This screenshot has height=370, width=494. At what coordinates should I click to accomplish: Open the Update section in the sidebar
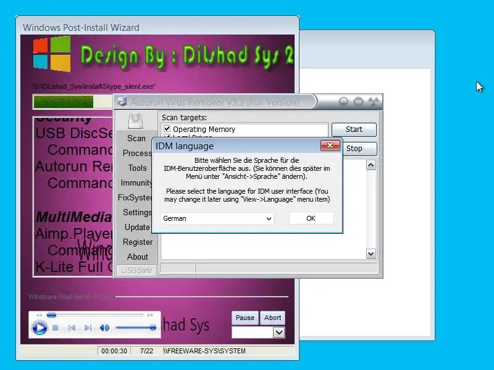point(137,227)
